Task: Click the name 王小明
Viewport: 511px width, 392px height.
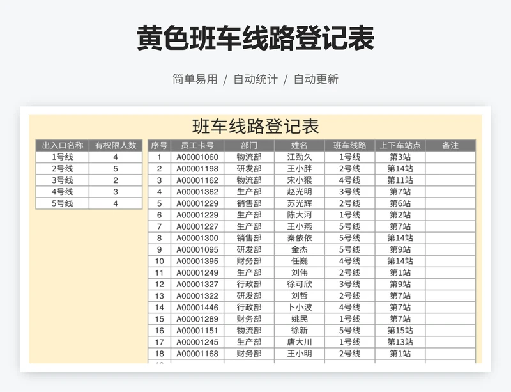Action: [x=300, y=354]
